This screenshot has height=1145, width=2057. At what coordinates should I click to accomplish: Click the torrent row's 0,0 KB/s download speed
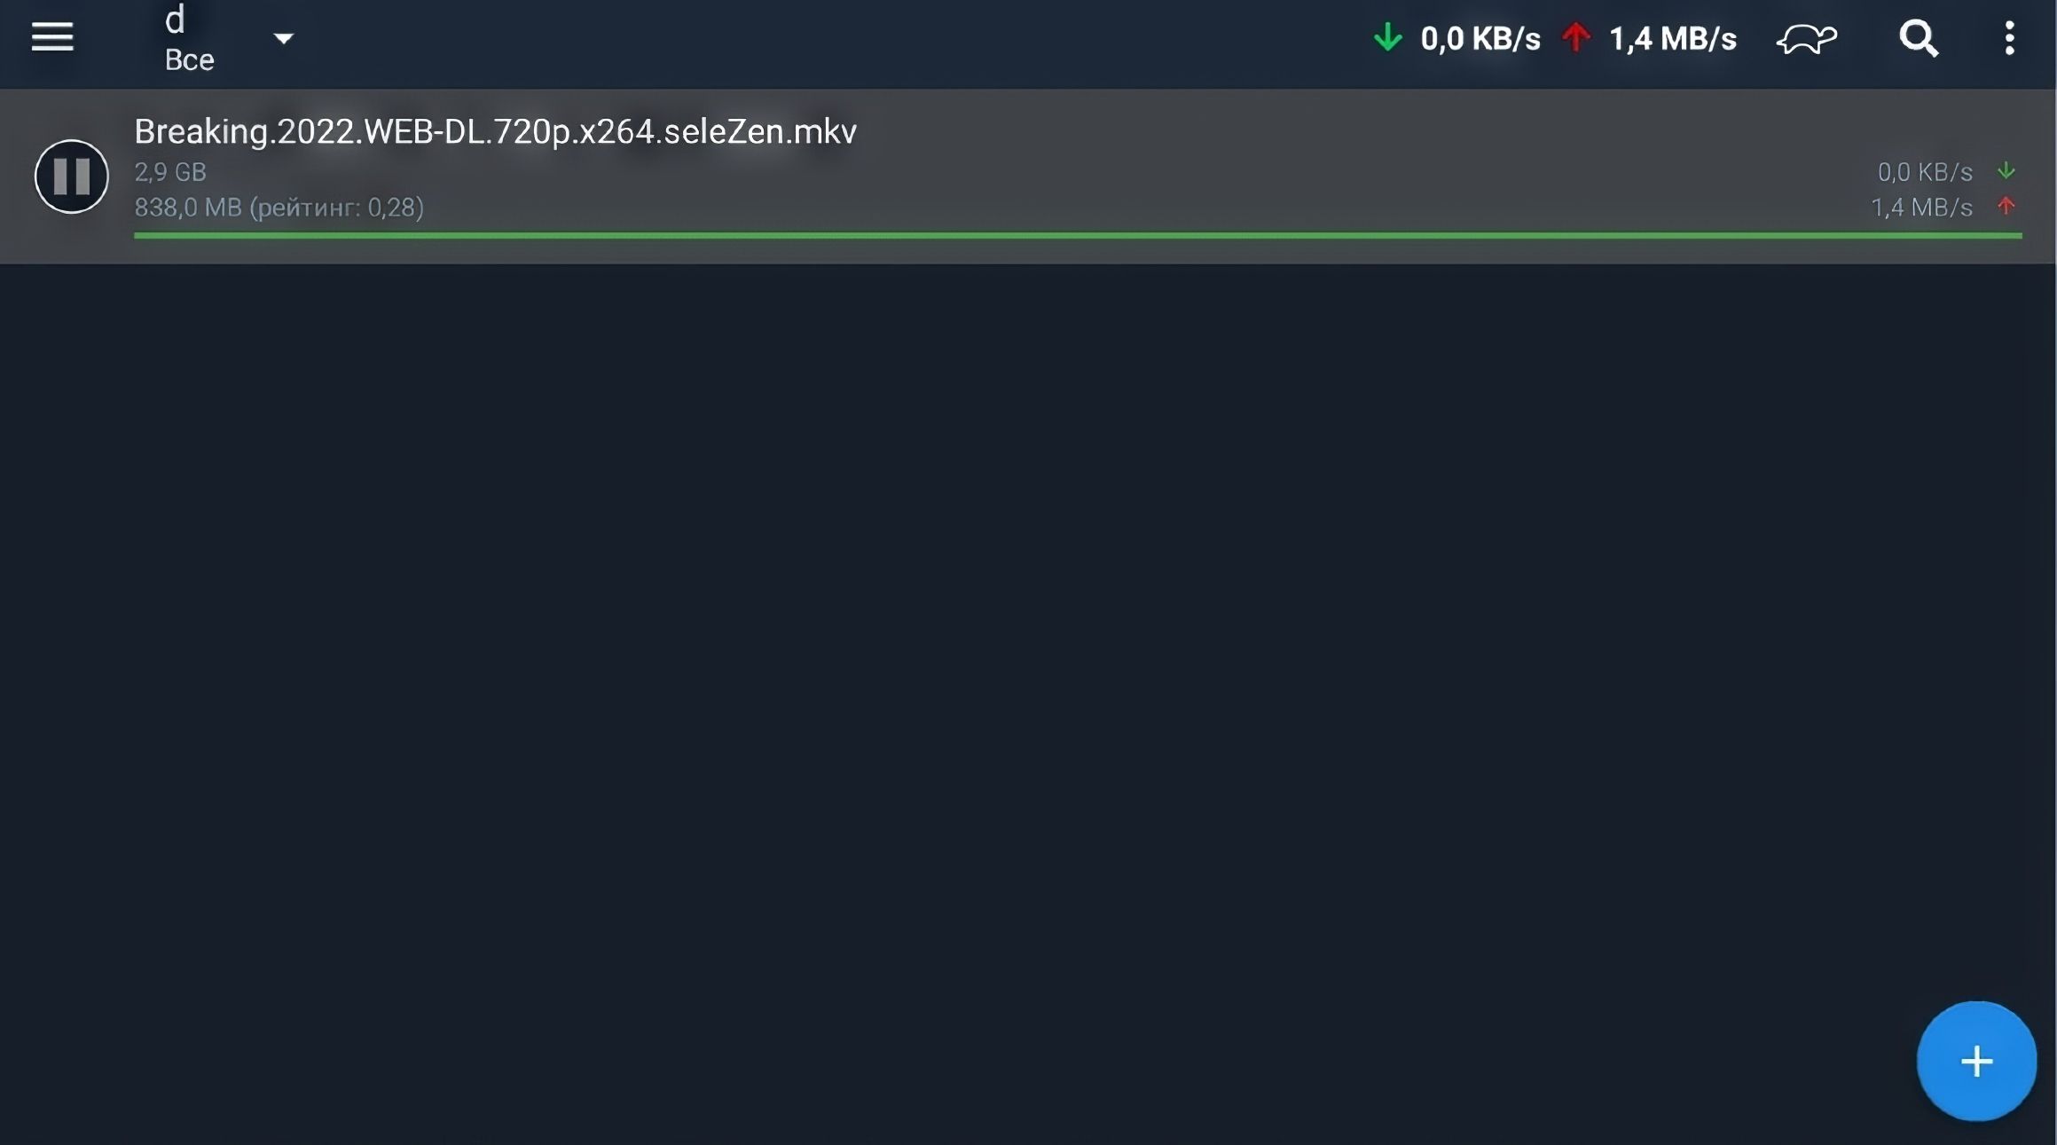pos(1924,171)
